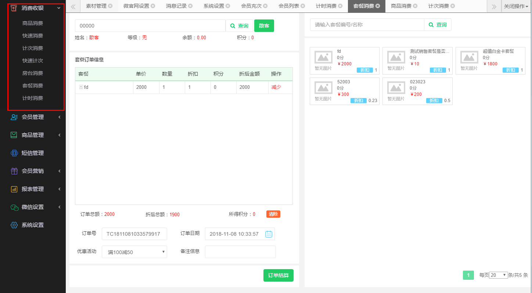Close the 会员列表 tab via its x icon
This screenshot has width=532, height=293.
pyautogui.click(x=303, y=6)
